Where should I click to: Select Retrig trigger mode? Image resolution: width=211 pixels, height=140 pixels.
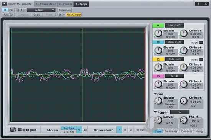coord(199,132)
